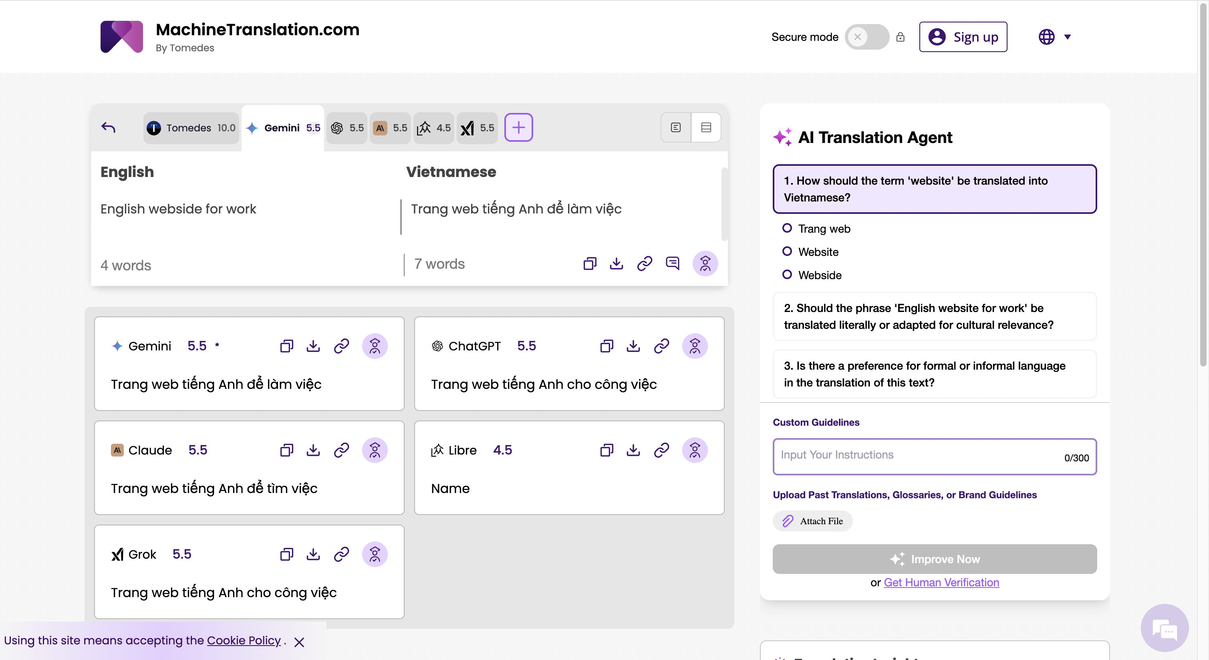
Task: Open the chat support bubble
Action: tap(1165, 628)
